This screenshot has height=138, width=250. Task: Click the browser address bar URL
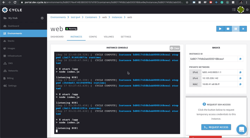click(x=104, y=2)
